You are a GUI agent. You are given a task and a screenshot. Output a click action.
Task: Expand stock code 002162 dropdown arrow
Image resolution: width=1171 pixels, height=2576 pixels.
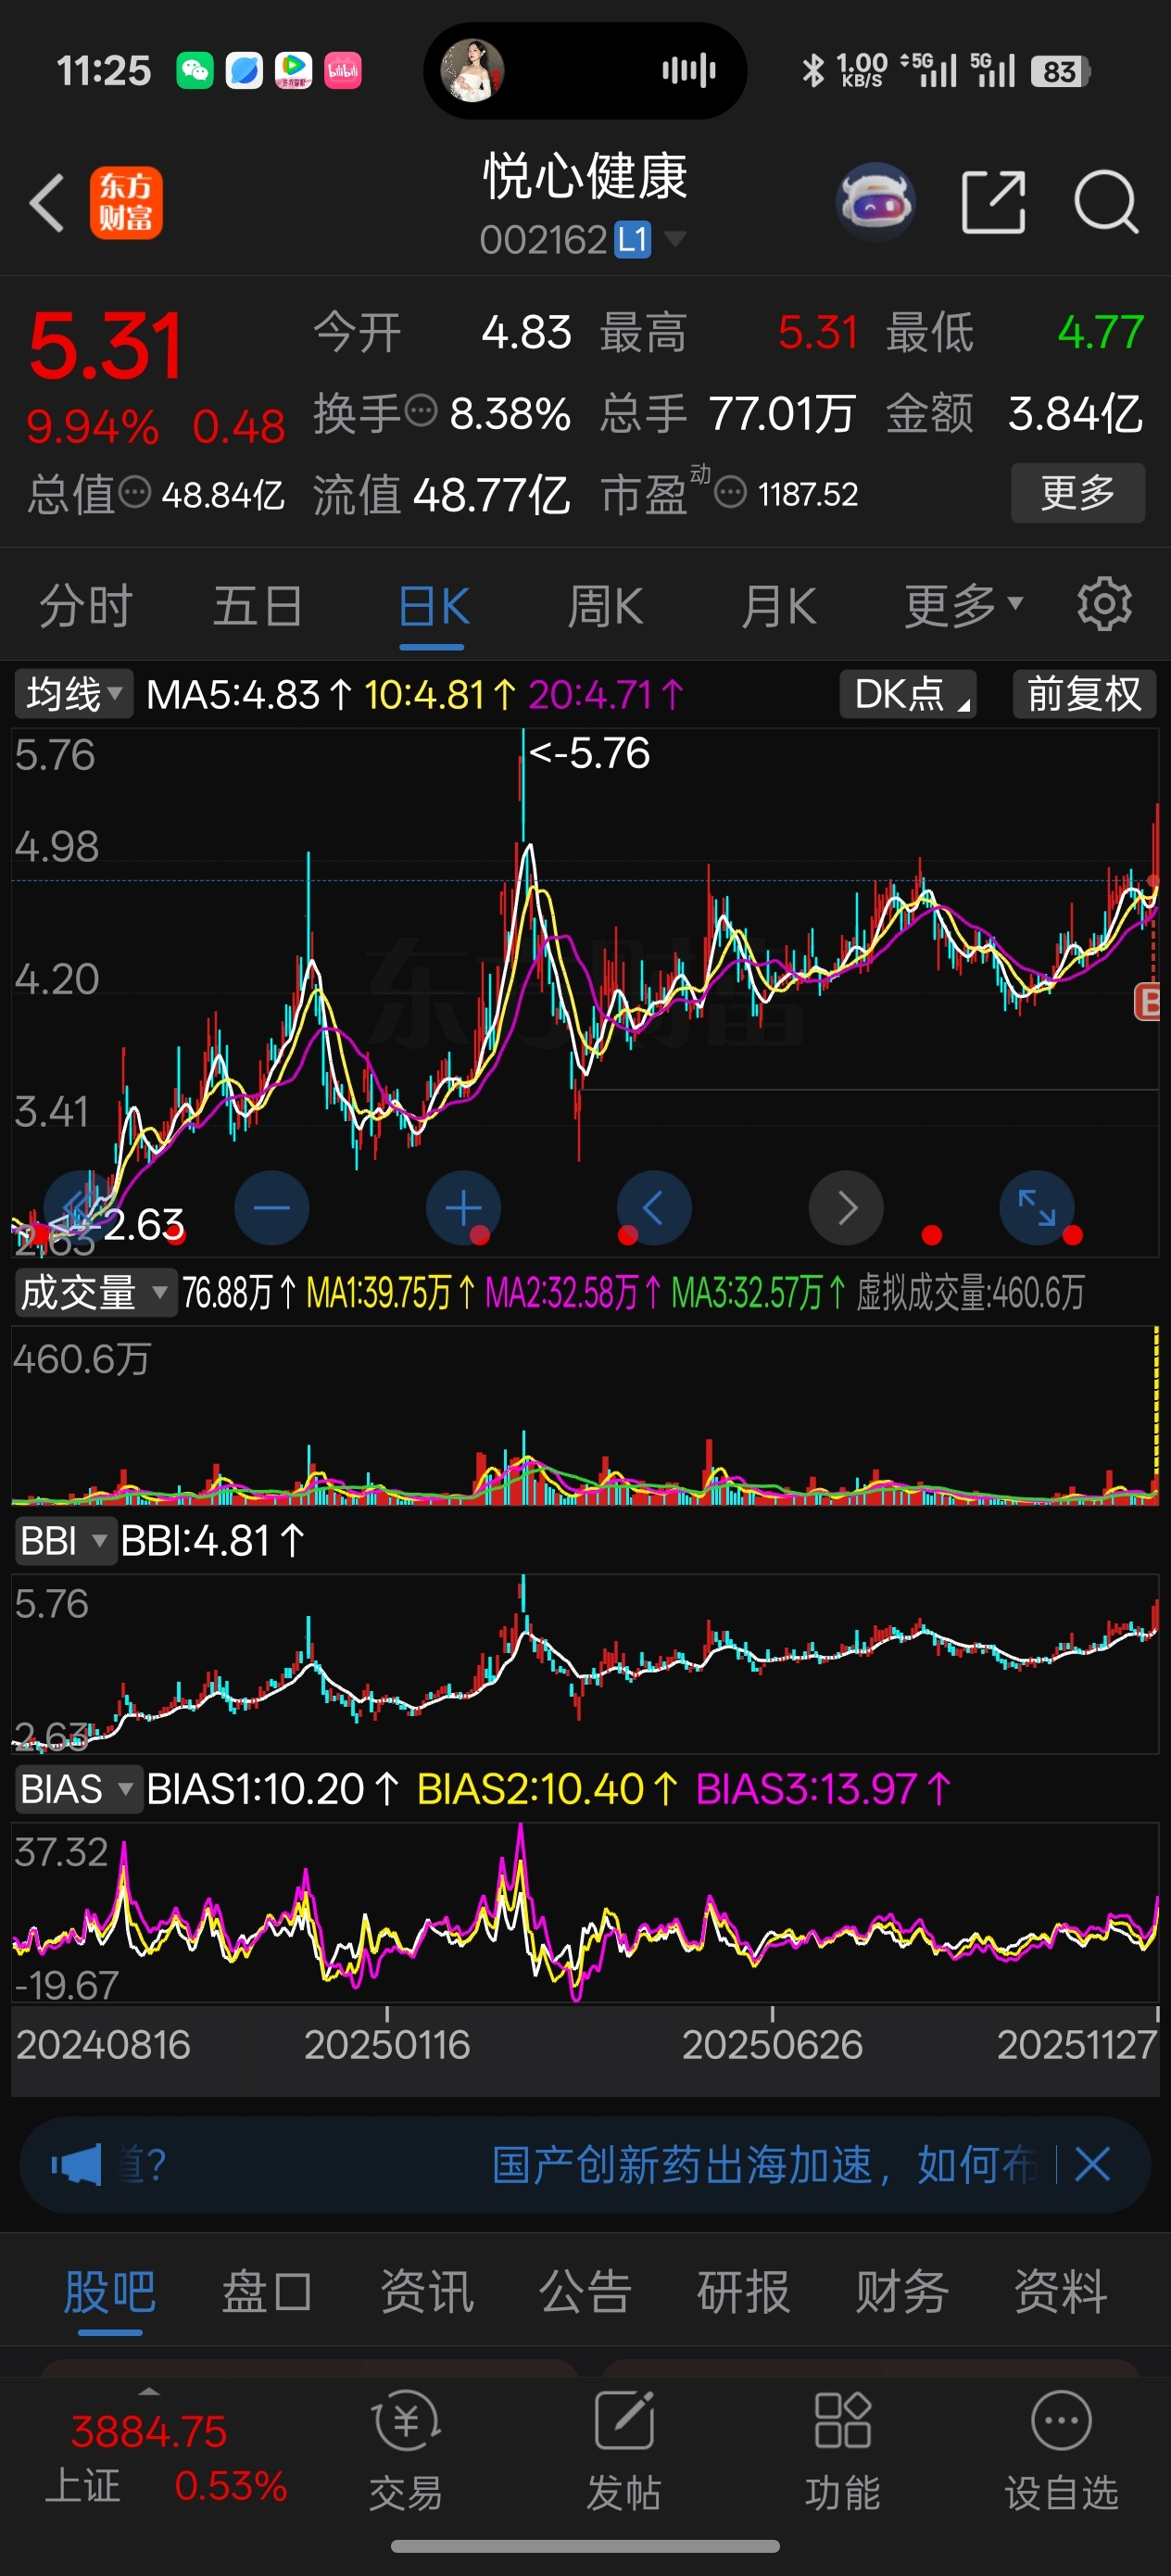click(675, 239)
